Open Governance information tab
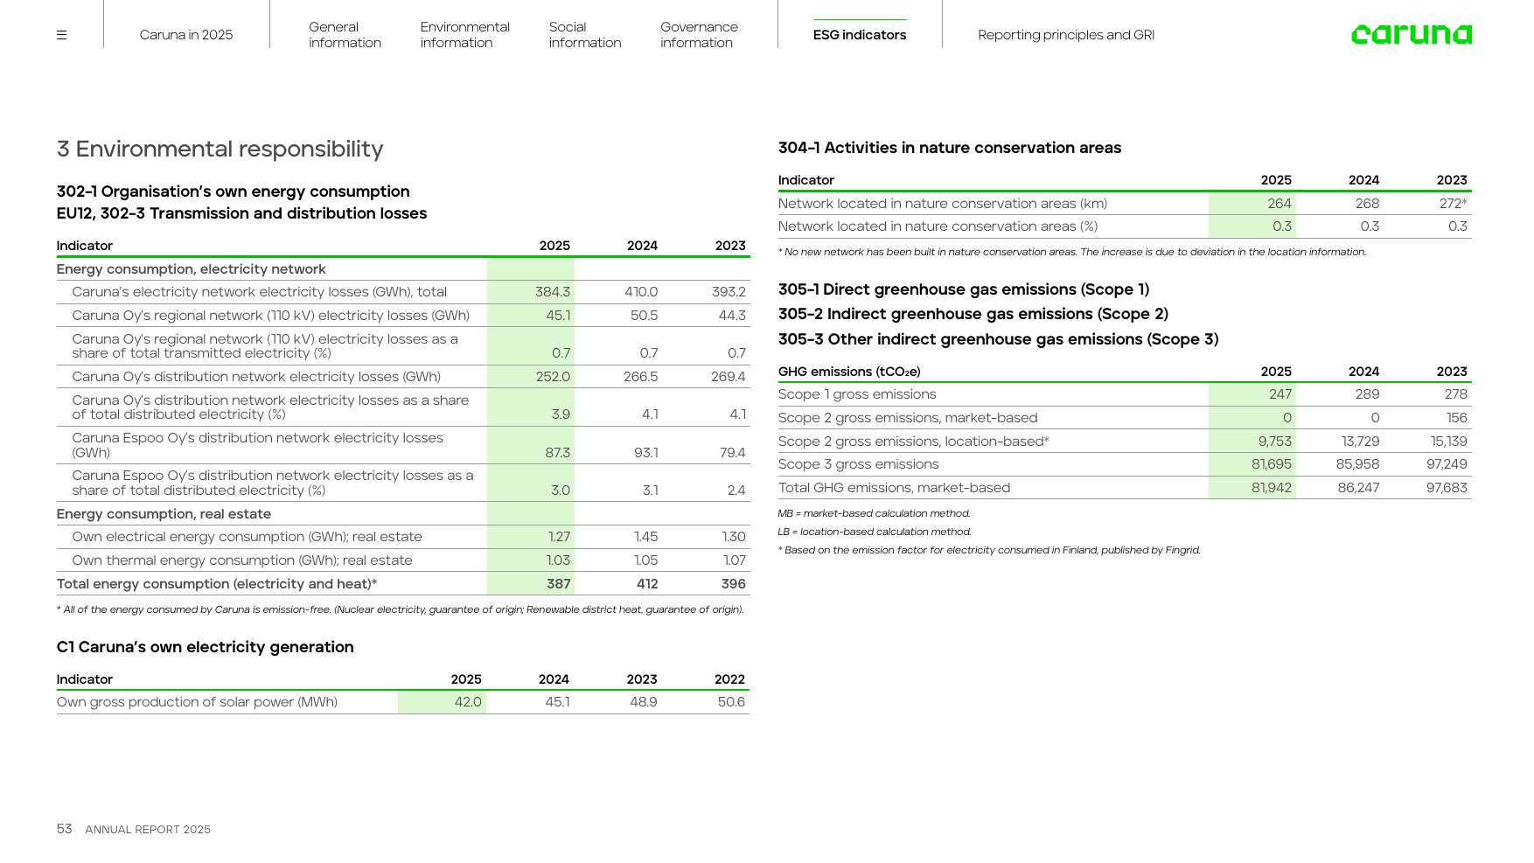This screenshot has width=1534, height=863. tap(699, 35)
